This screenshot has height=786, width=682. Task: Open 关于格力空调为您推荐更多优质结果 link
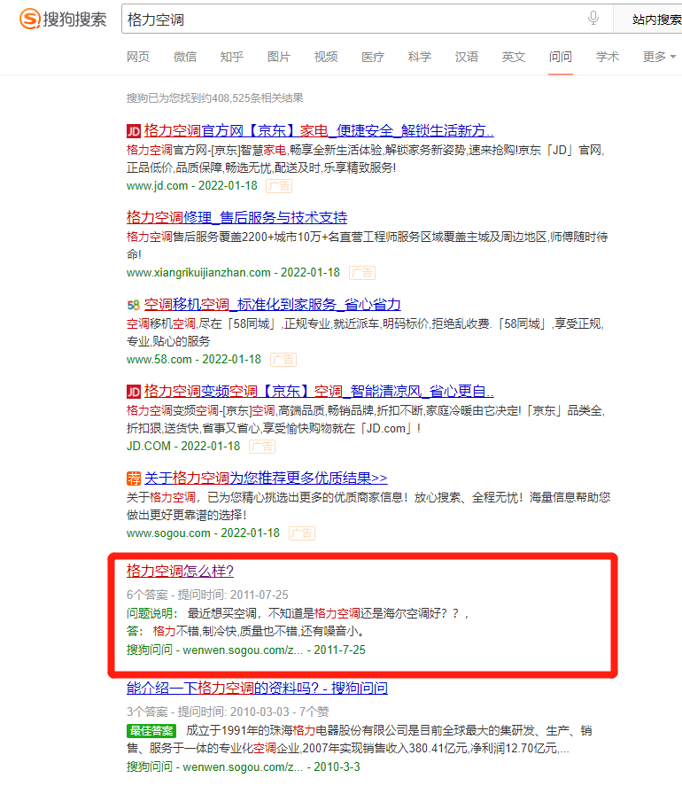pyautogui.click(x=266, y=478)
